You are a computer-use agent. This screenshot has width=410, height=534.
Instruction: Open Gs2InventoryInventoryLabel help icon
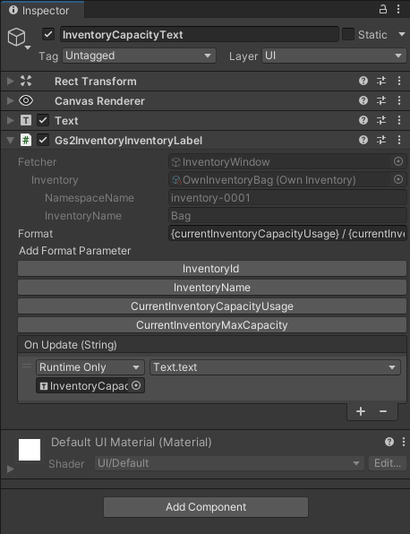pos(363,140)
